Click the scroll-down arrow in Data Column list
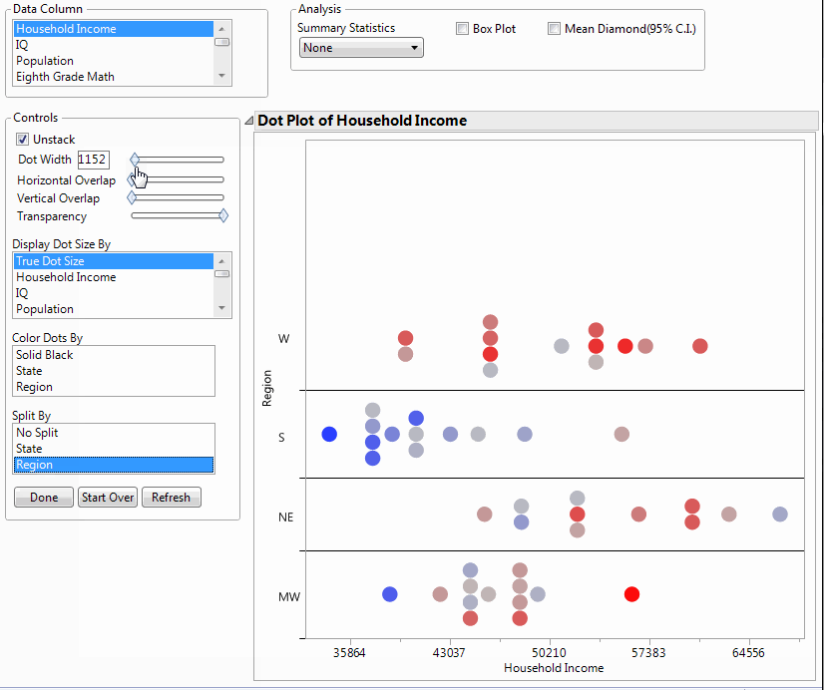The height and width of the screenshot is (690, 826). click(221, 77)
